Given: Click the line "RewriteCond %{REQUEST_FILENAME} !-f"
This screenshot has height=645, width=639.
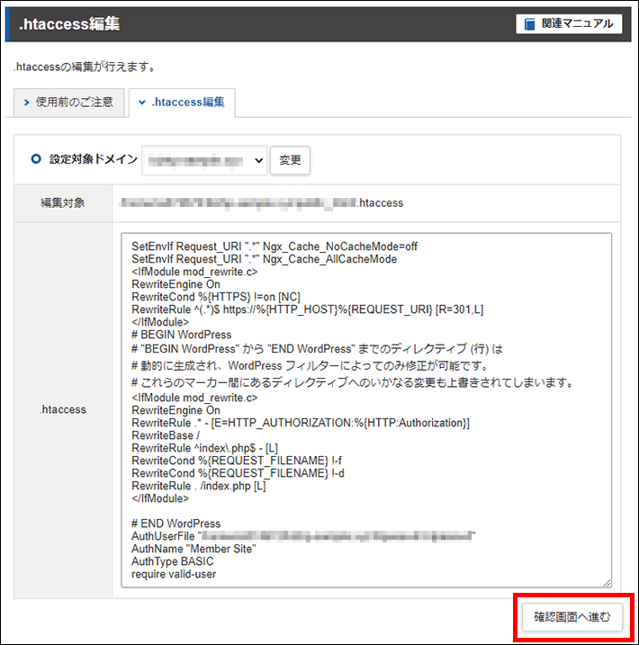Looking at the screenshot, I should 237,461.
